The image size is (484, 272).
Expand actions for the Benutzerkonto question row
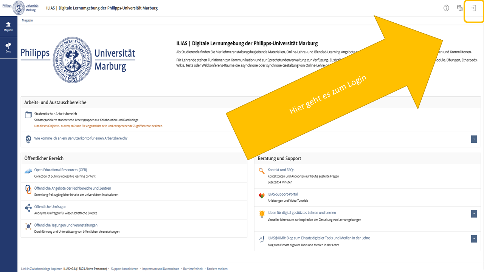(474, 139)
